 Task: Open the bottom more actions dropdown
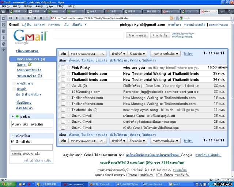165,141
